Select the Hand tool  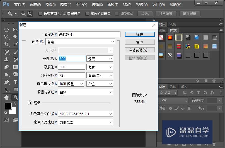pyautogui.click(x=6, y=98)
